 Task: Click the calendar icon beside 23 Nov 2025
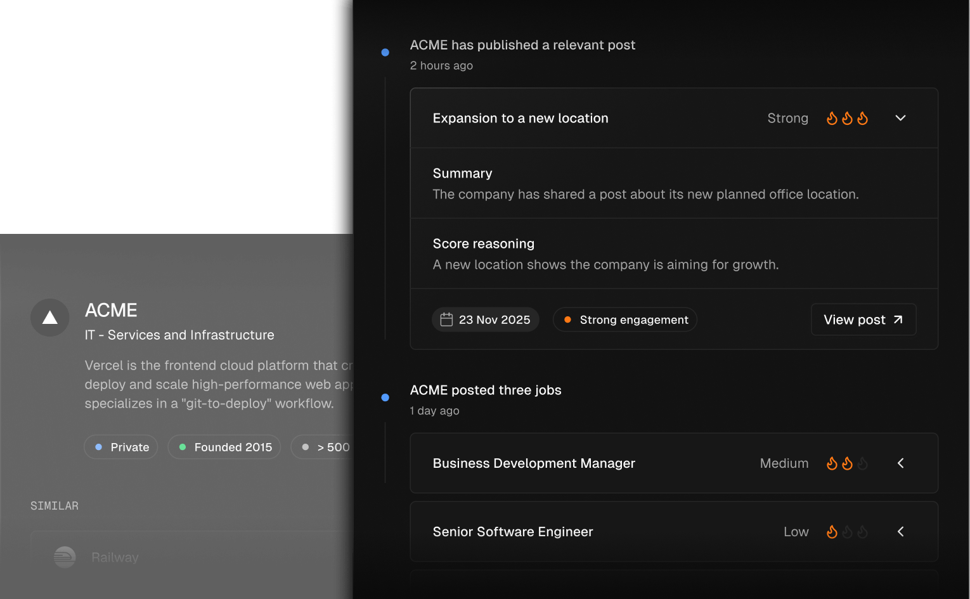click(x=446, y=320)
